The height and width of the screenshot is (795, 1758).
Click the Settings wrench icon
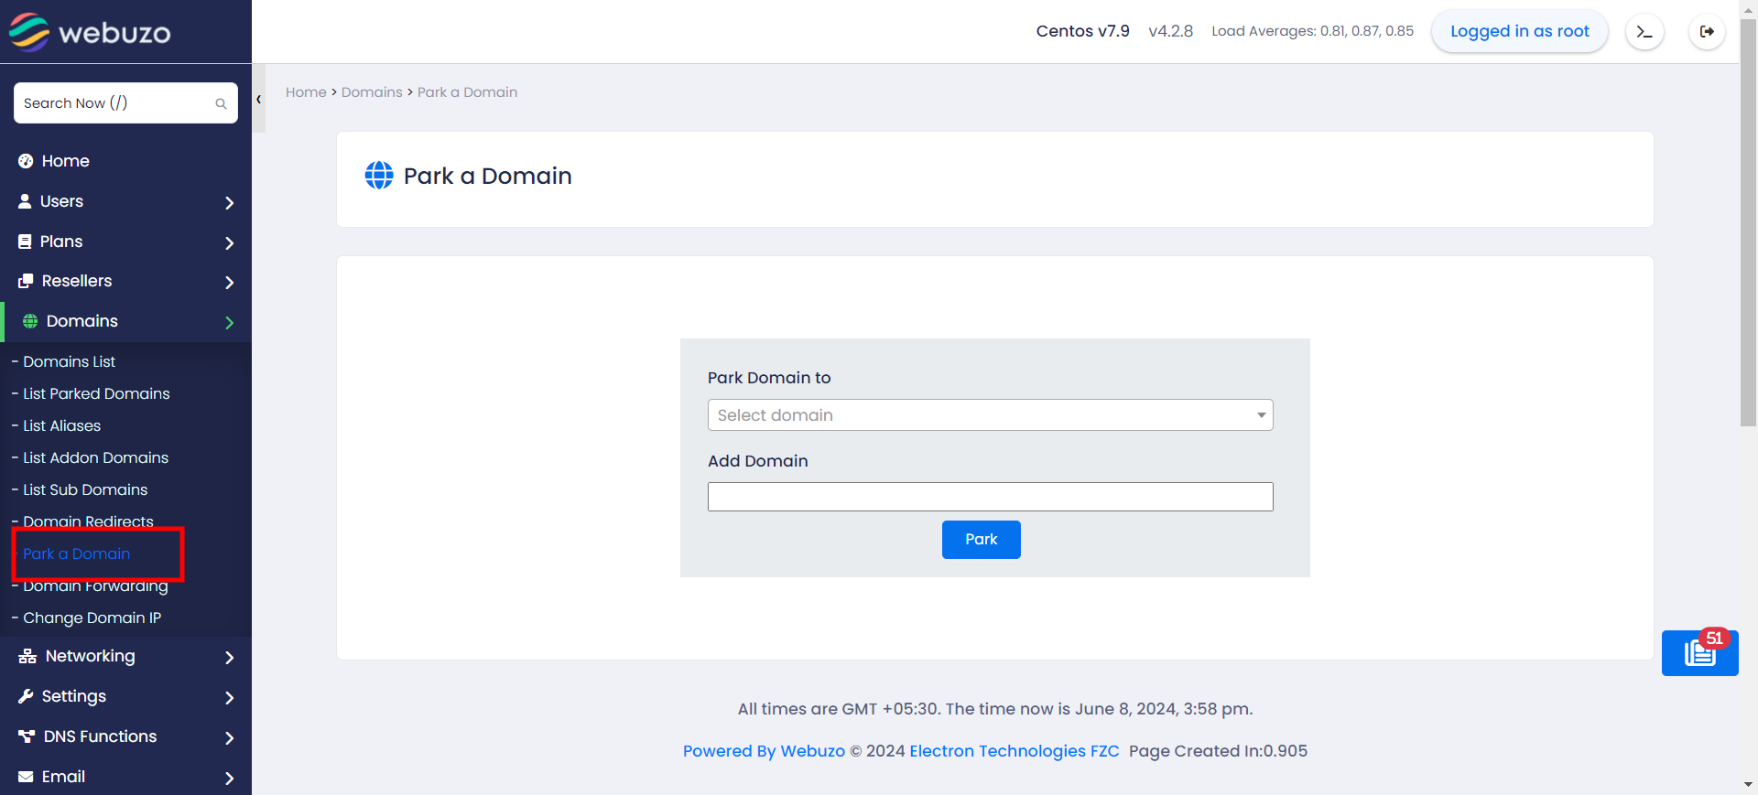coord(26,696)
